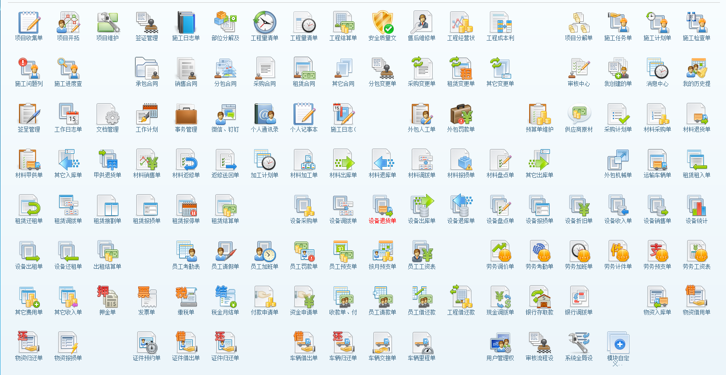This screenshot has width=726, height=375.
Task: Click the 员工考勤表 icon
Action: coord(186,251)
